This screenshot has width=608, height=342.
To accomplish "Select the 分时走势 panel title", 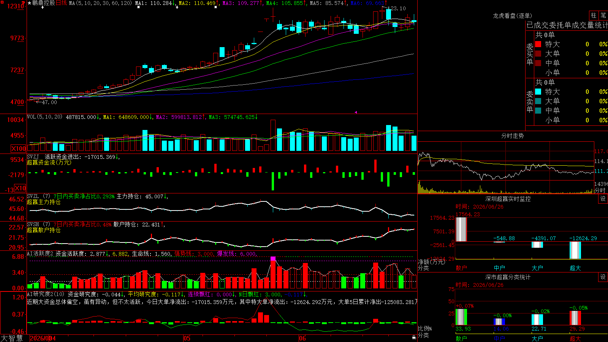I will (x=513, y=136).
